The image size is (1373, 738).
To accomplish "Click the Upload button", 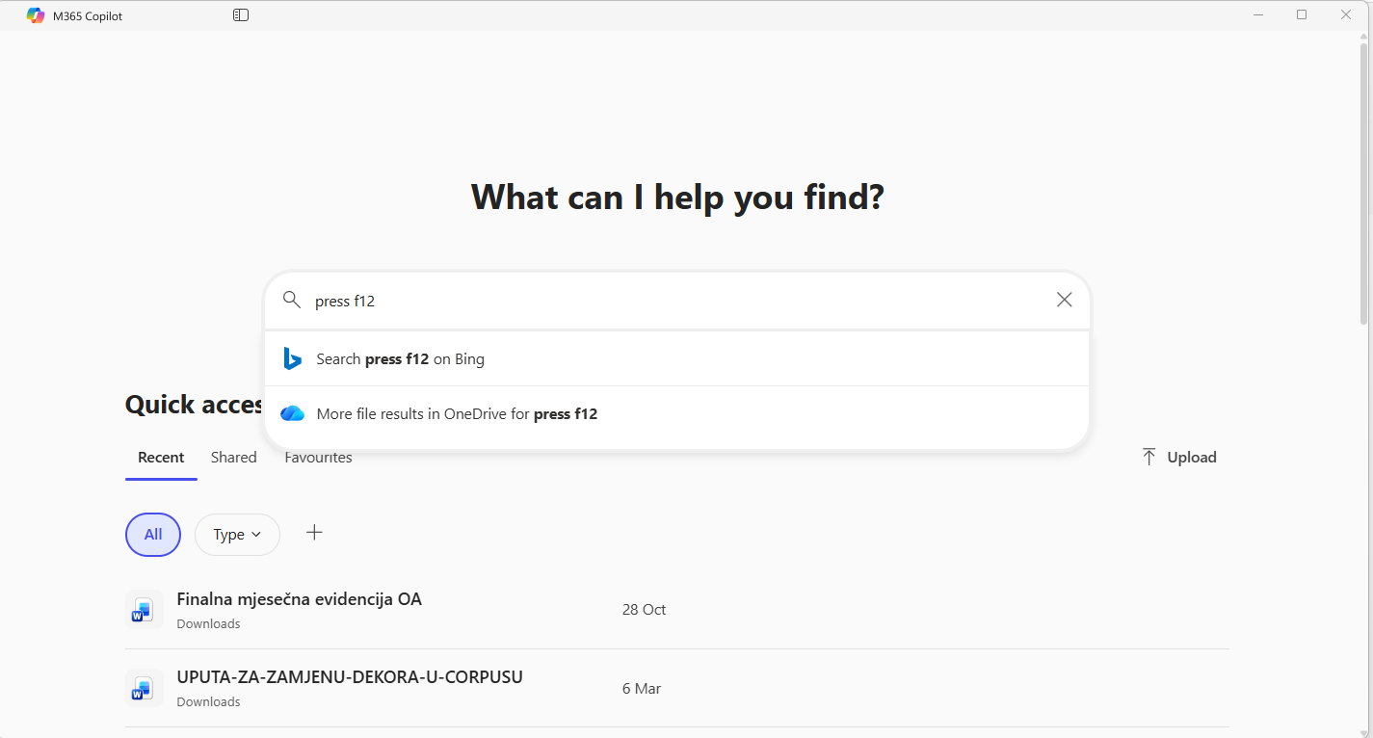I will (1179, 457).
